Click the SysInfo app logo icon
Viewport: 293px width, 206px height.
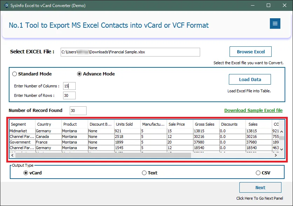coord(6,5)
